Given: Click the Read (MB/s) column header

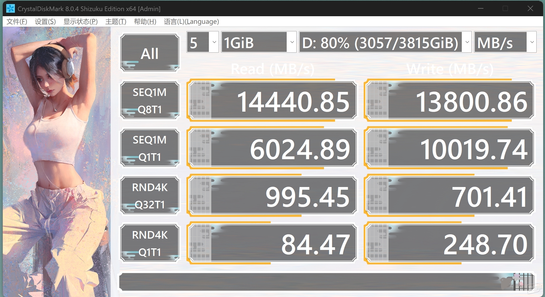Looking at the screenshot, I should tap(273, 69).
